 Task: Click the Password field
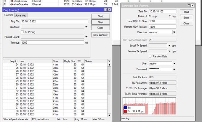[161, 69]
